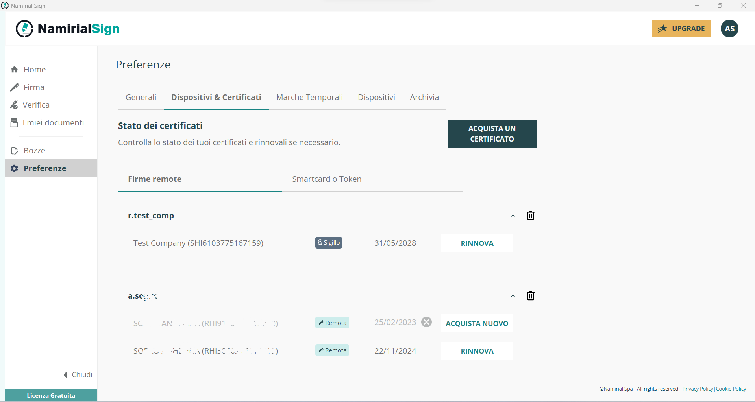The width and height of the screenshot is (755, 402).
Task: Open Bozze from the sidebar
Action: pyautogui.click(x=35, y=150)
